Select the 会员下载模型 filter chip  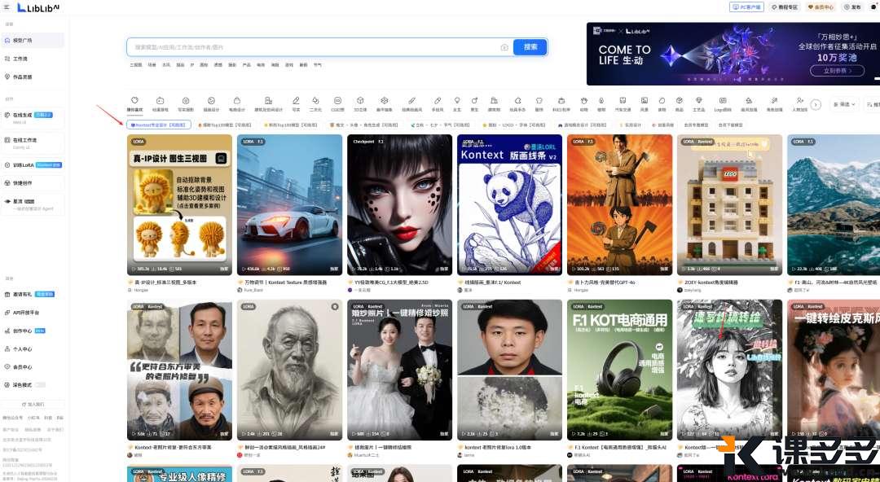(x=731, y=125)
